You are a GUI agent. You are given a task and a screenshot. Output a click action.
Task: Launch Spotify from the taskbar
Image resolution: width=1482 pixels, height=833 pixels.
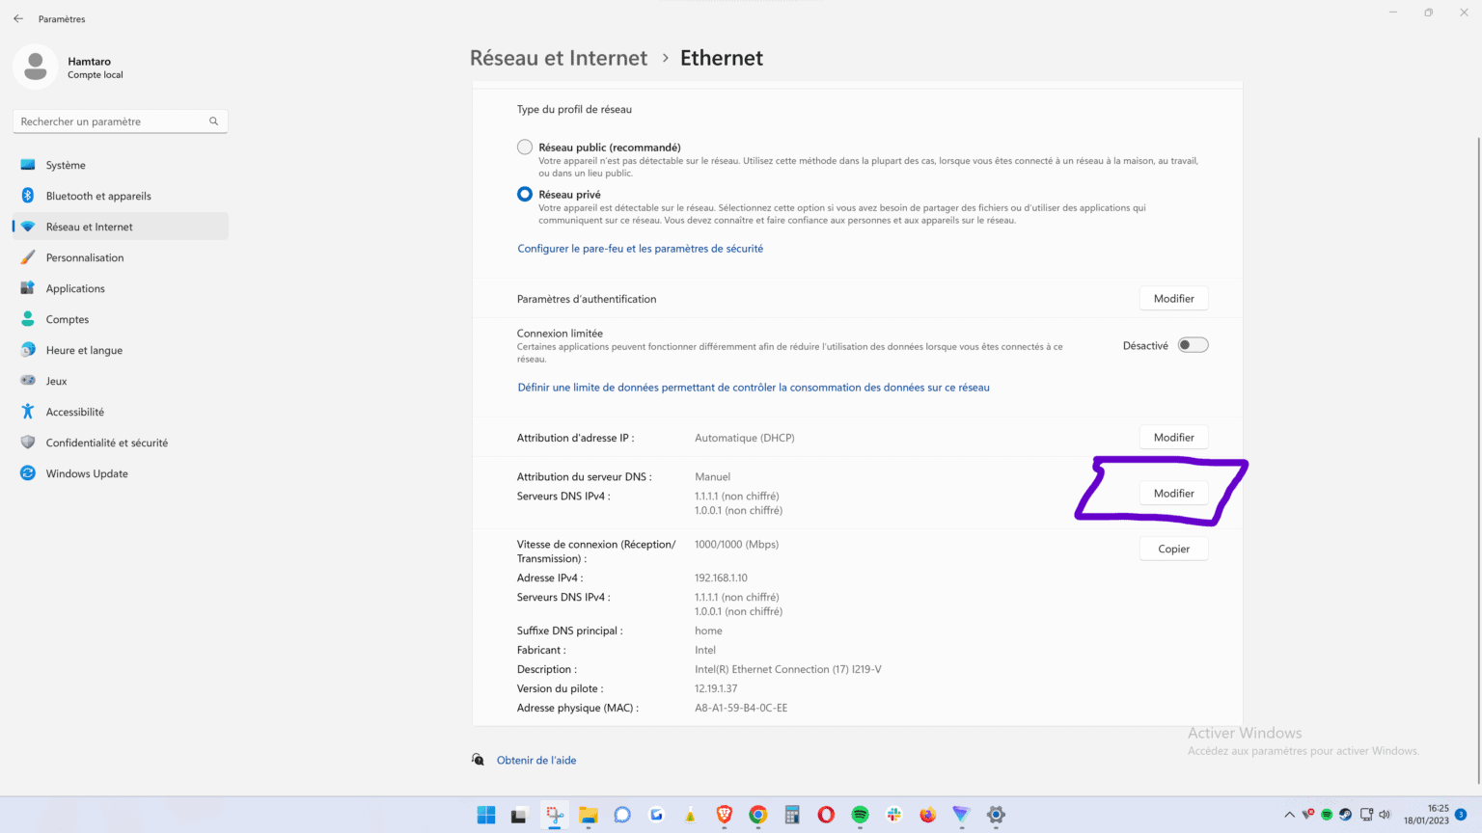(x=859, y=815)
